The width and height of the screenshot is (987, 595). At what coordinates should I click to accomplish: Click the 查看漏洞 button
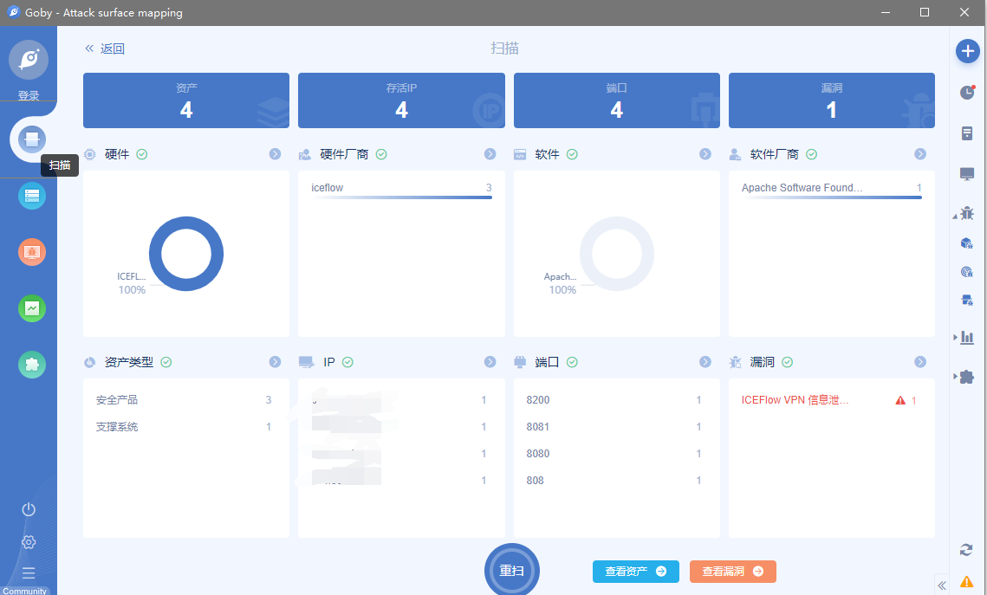click(x=732, y=572)
